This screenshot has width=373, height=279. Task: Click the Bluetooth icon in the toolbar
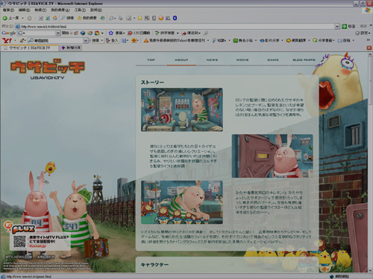(175, 18)
